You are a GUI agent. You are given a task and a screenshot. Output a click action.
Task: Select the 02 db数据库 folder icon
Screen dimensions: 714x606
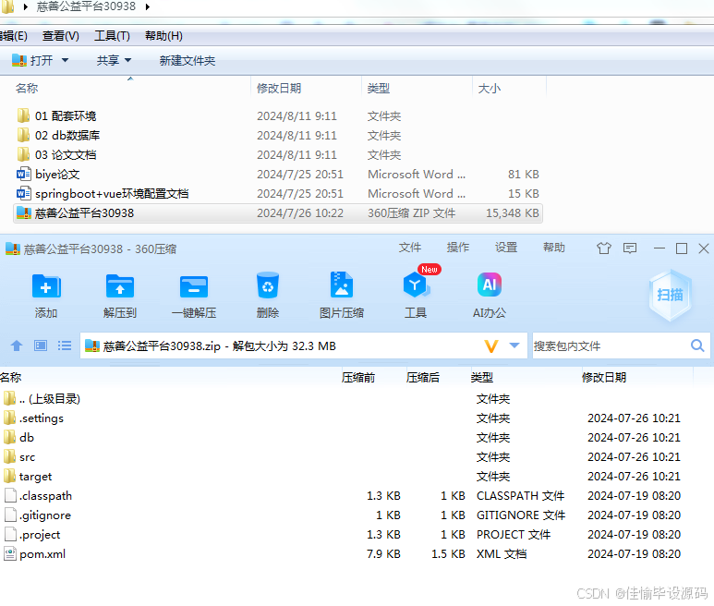pos(23,135)
